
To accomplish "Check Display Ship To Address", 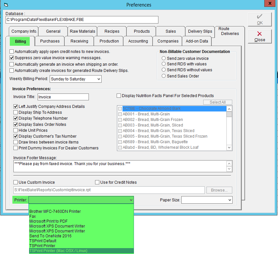I will click(16, 112).
